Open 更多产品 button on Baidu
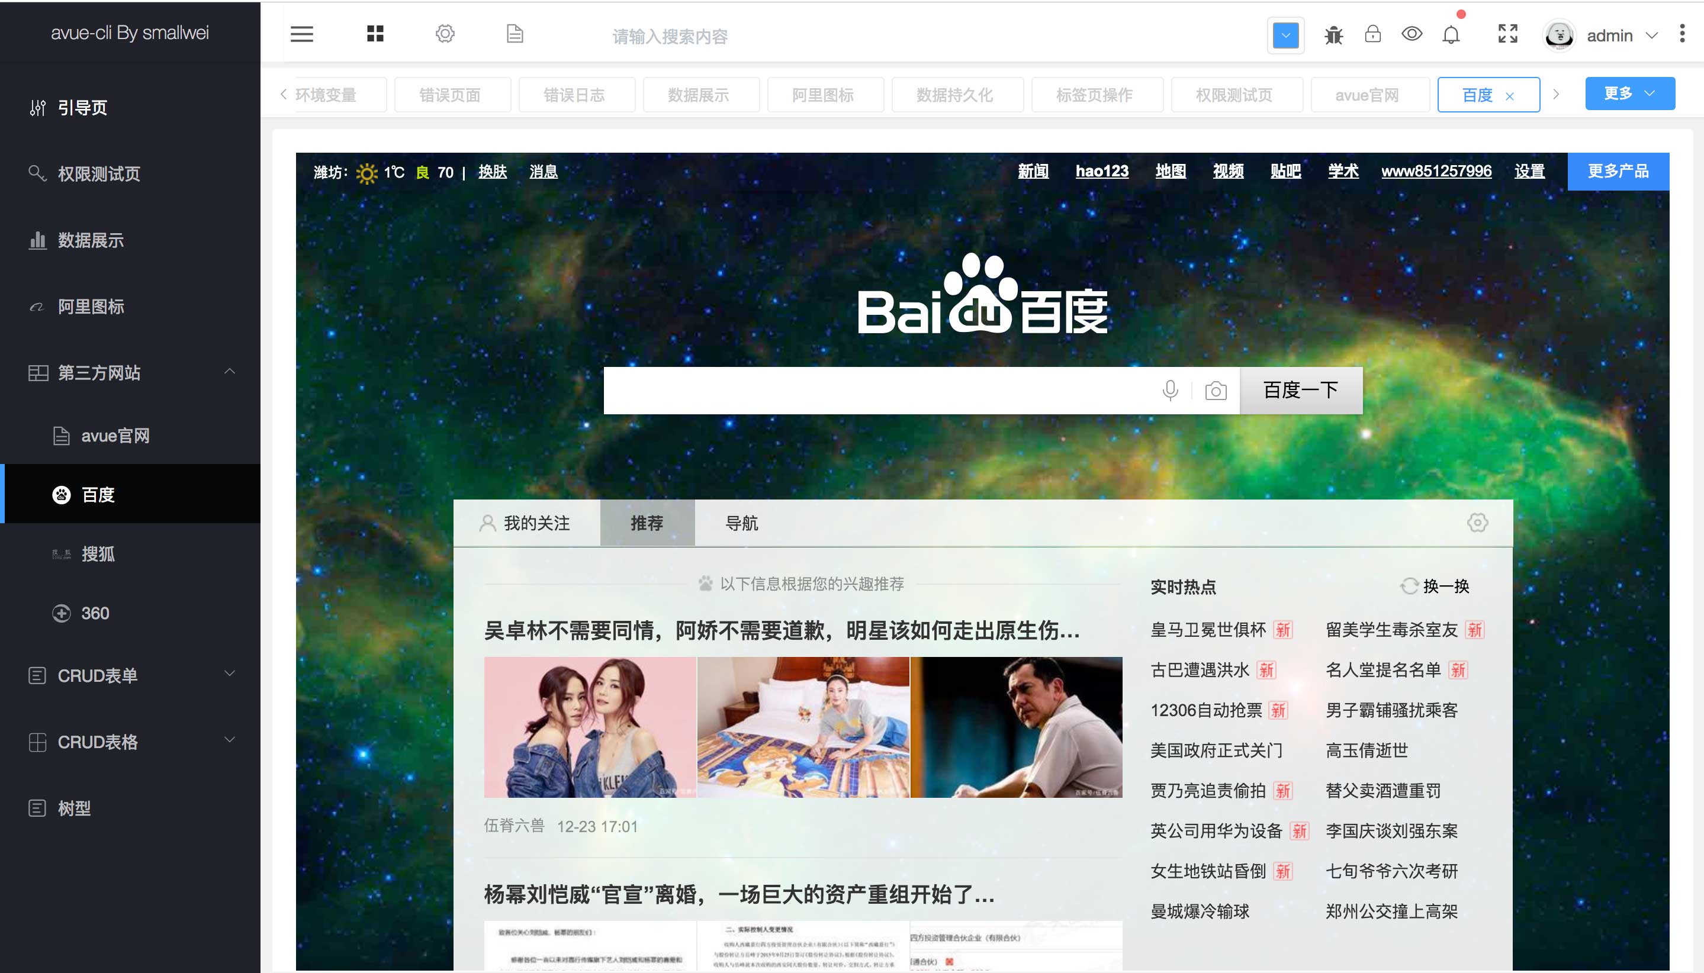Image resolution: width=1704 pixels, height=973 pixels. coord(1618,171)
